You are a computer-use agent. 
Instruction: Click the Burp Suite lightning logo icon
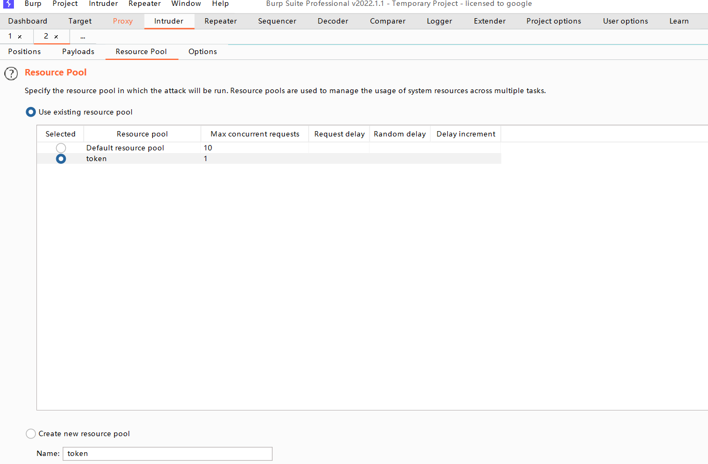[x=9, y=4]
